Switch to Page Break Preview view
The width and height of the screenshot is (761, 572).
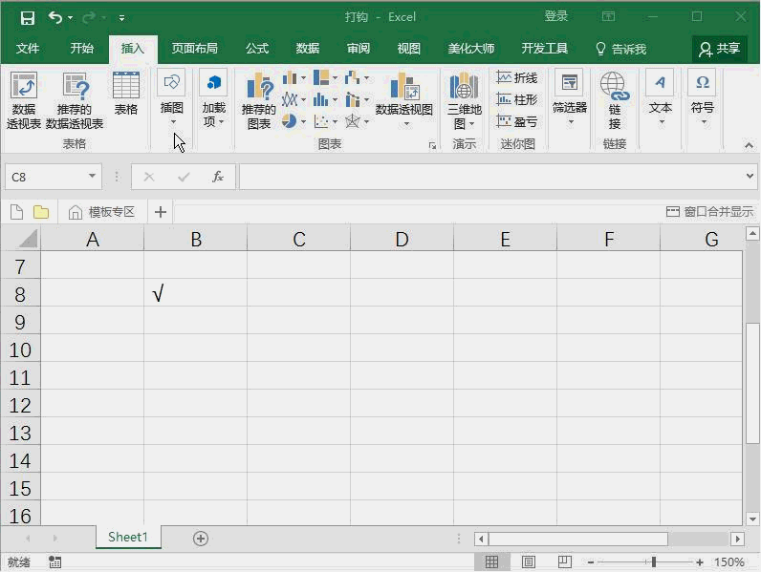[564, 562]
